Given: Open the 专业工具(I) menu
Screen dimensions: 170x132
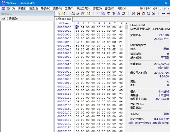Looking at the screenshot, I should (x=83, y=9).
